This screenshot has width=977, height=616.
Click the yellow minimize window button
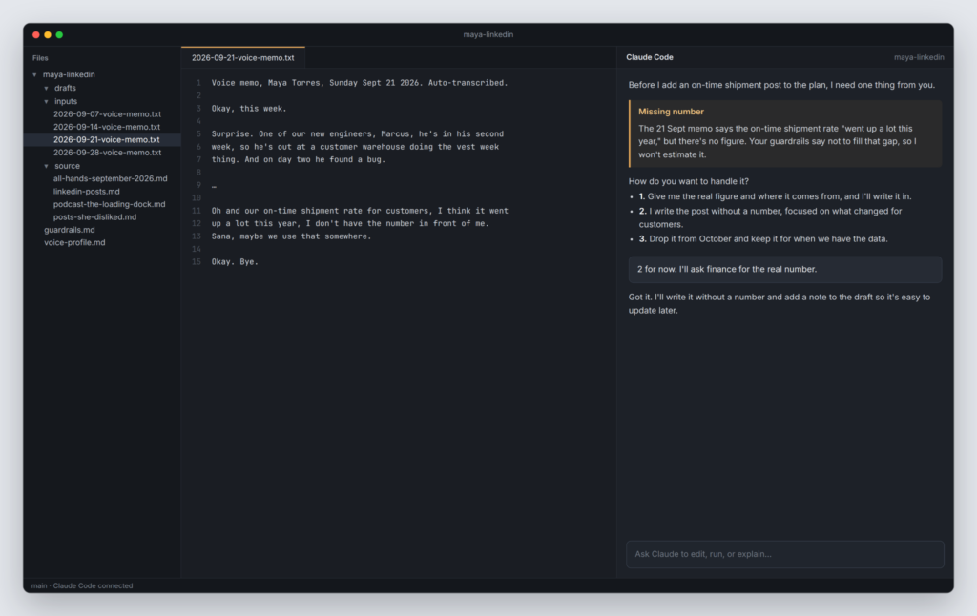click(x=48, y=35)
